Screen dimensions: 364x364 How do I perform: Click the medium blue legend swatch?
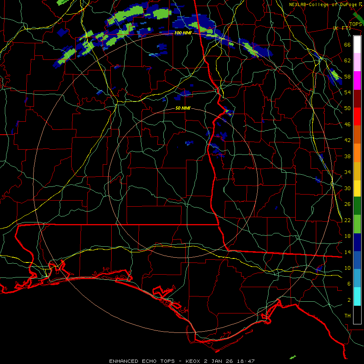click(x=357, y=260)
